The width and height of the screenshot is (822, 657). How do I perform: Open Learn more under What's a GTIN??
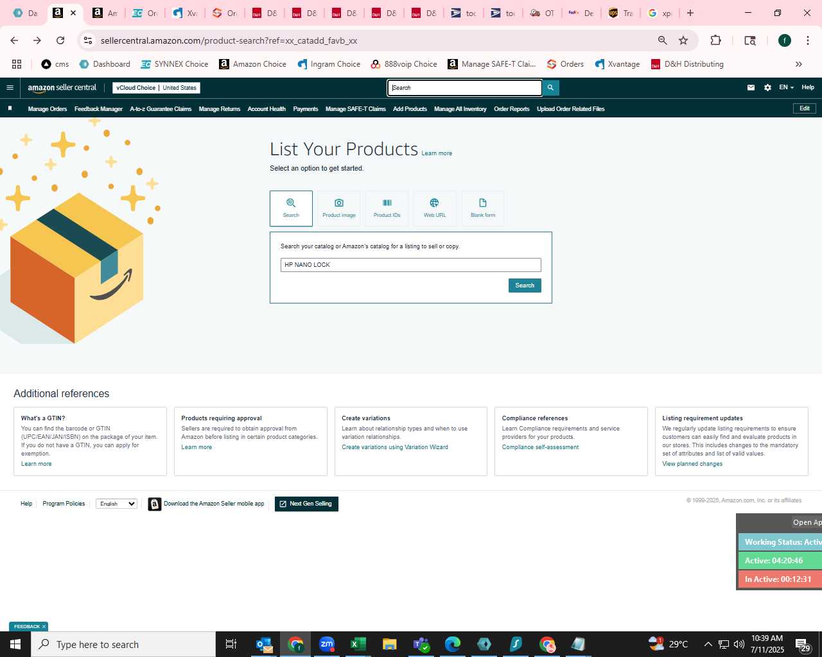[37, 464]
